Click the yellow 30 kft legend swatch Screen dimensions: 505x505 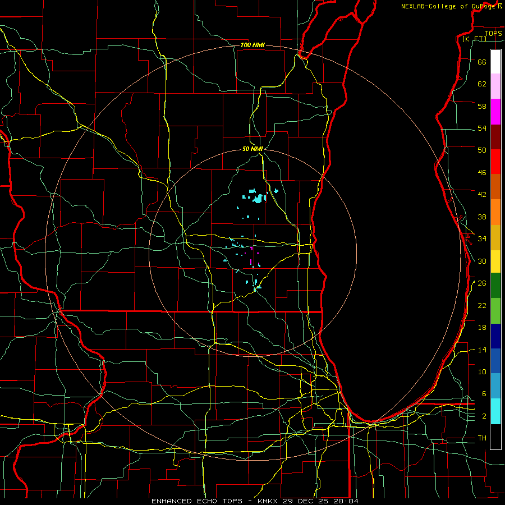tap(495, 261)
